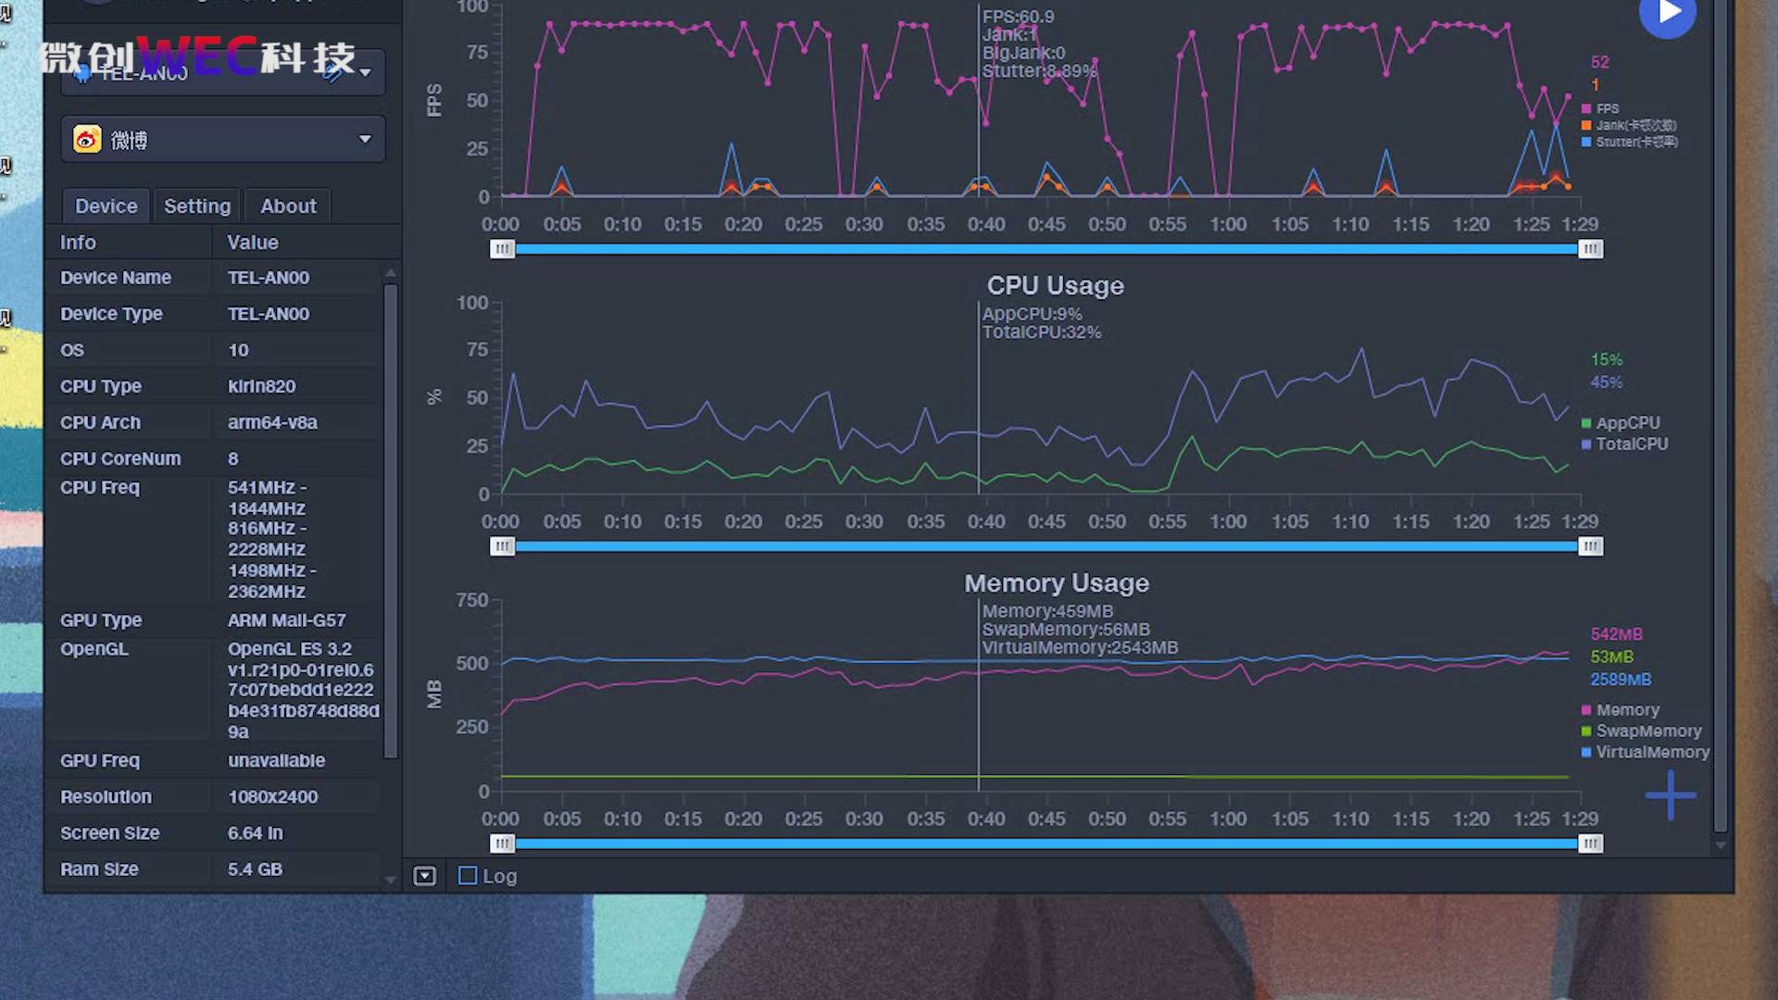The width and height of the screenshot is (1778, 1000).
Task: Click the Weibo app icon
Action: 87,140
